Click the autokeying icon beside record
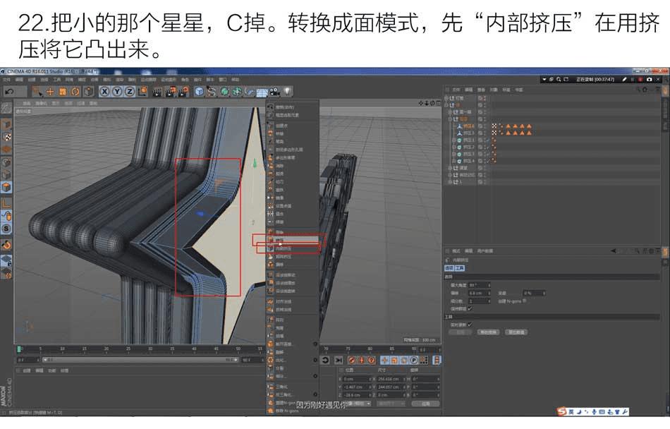Image resolution: width=670 pixels, height=429 pixels. pyautogui.click(x=361, y=361)
